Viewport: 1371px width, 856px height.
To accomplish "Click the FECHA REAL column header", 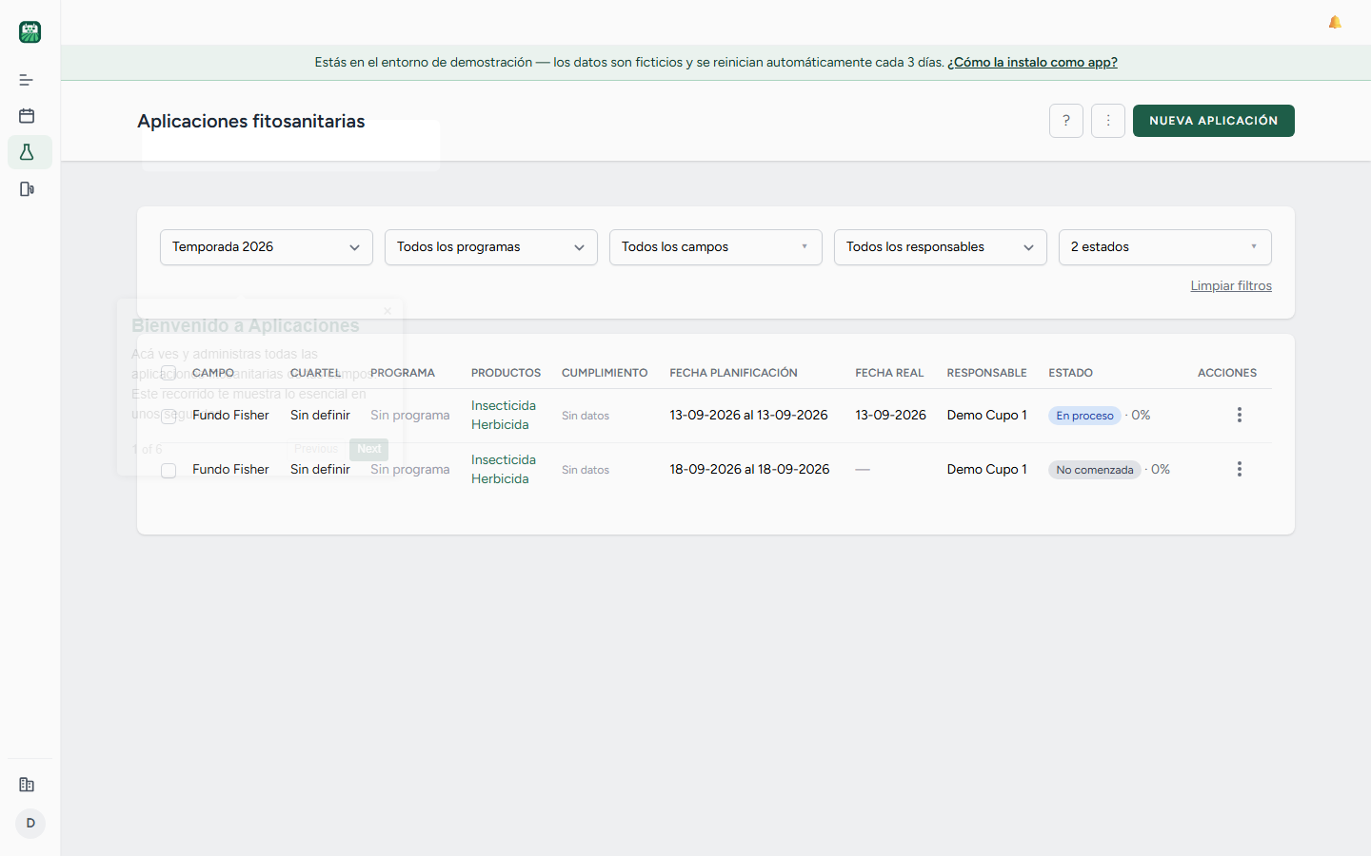I will pyautogui.click(x=889, y=373).
